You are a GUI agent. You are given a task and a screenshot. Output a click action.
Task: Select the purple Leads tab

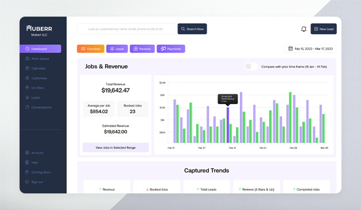pyautogui.click(x=117, y=49)
